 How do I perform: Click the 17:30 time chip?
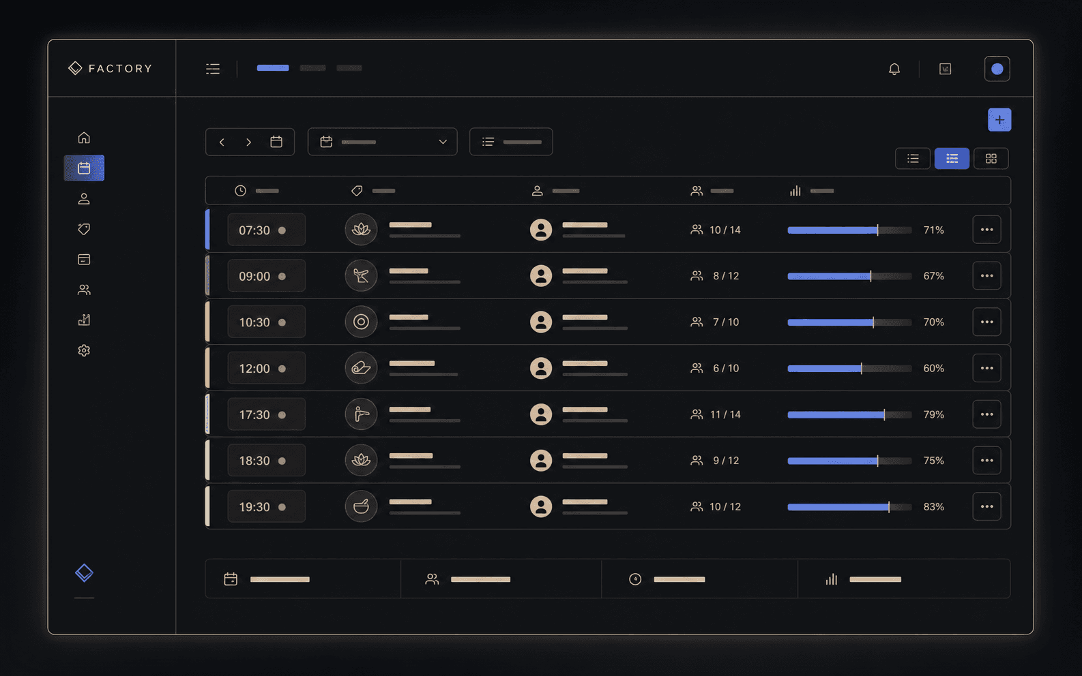pos(266,414)
